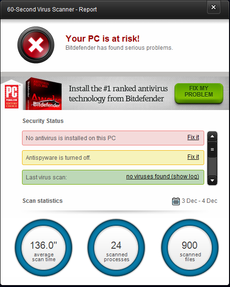Fix the missing antivirus issue
This screenshot has width=230, height=287.
pyautogui.click(x=193, y=137)
